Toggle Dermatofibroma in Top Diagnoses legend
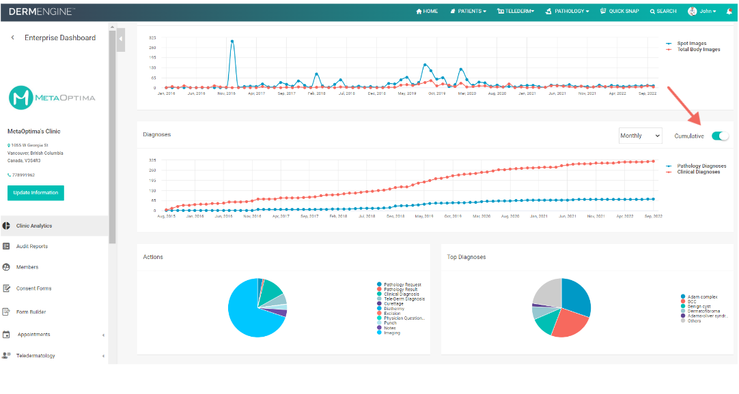The image size is (739, 394). 700,311
